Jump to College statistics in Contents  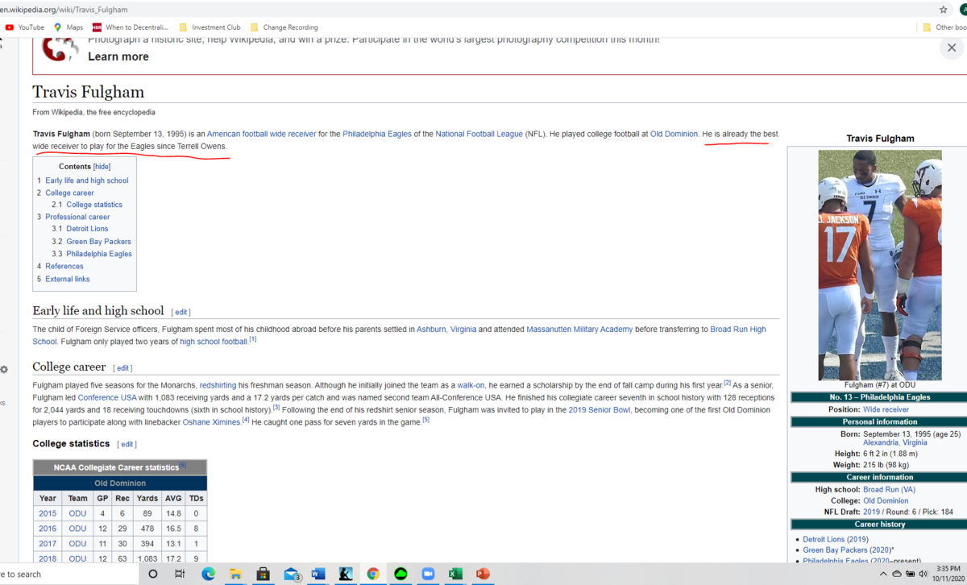coord(94,205)
